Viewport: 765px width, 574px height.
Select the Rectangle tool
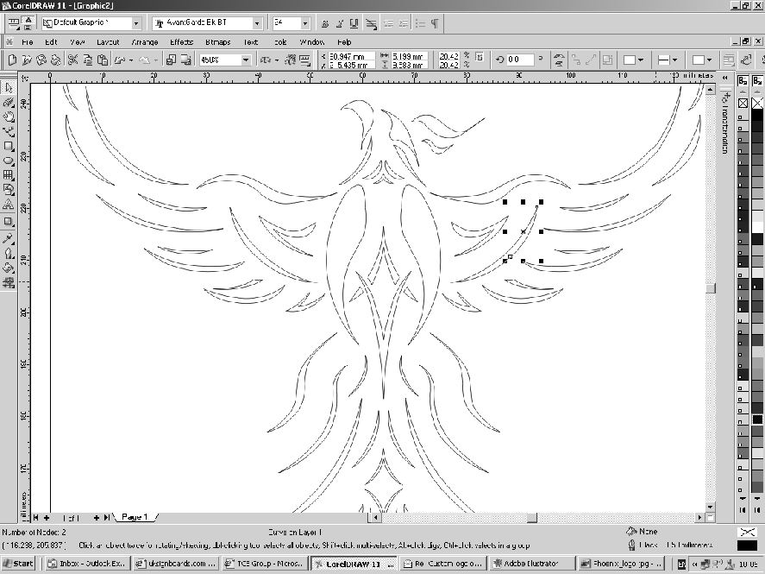coord(9,146)
